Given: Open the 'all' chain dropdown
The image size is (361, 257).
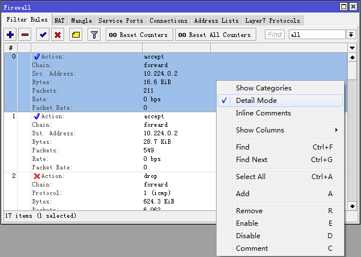Looking at the screenshot, I should click(351, 35).
